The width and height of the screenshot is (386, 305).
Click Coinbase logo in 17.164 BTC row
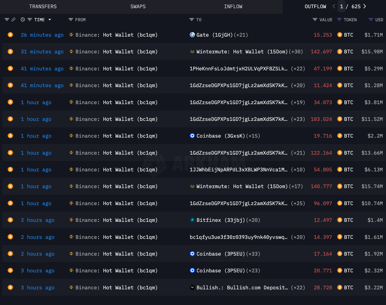pos(192,254)
